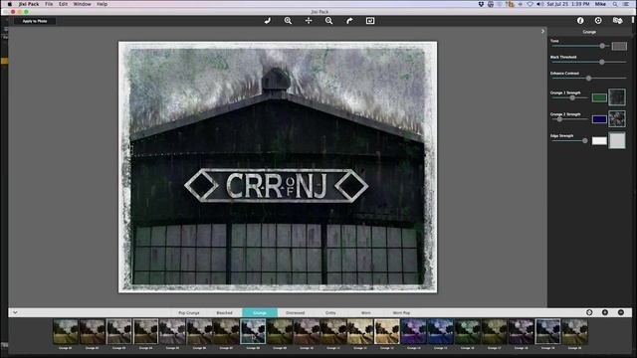
Task: Open the Help menu
Action: click(102, 4)
